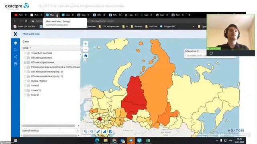Click the camera icon under webcam video
257x144 pixels.
[212, 53]
